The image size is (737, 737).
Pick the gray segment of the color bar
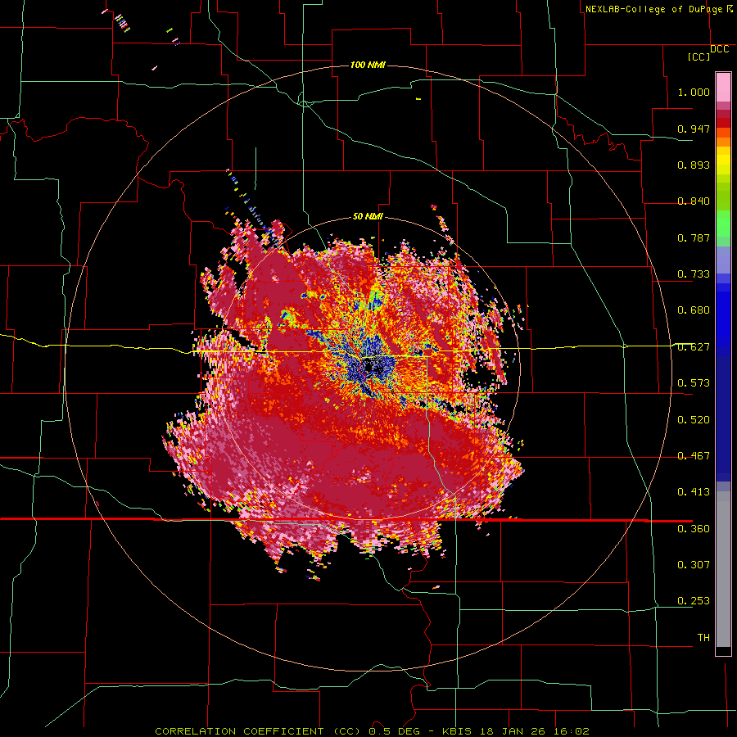tap(723, 569)
